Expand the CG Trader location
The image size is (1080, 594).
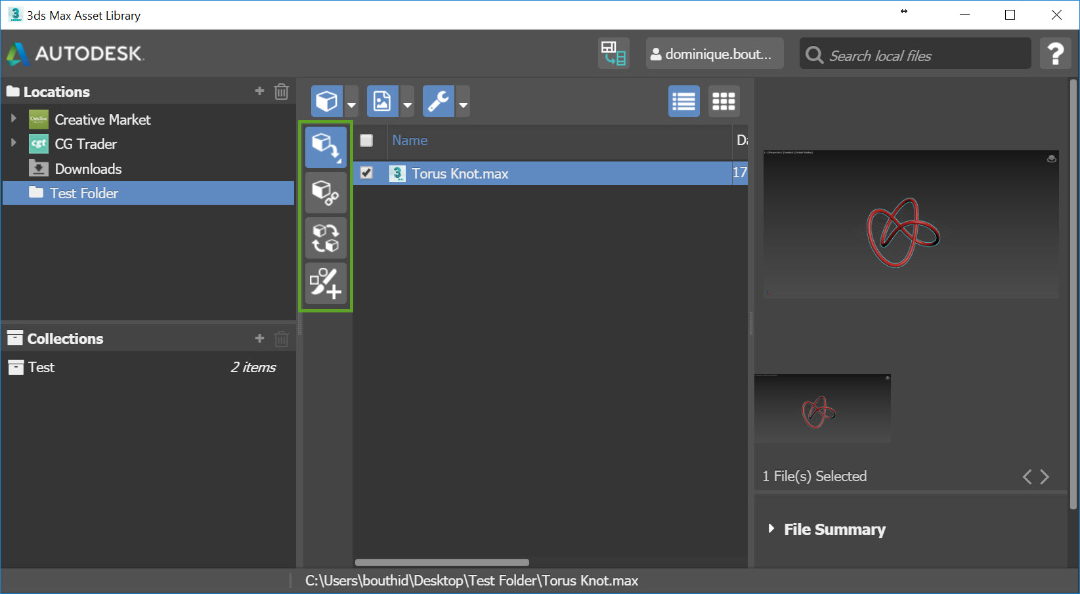point(13,142)
